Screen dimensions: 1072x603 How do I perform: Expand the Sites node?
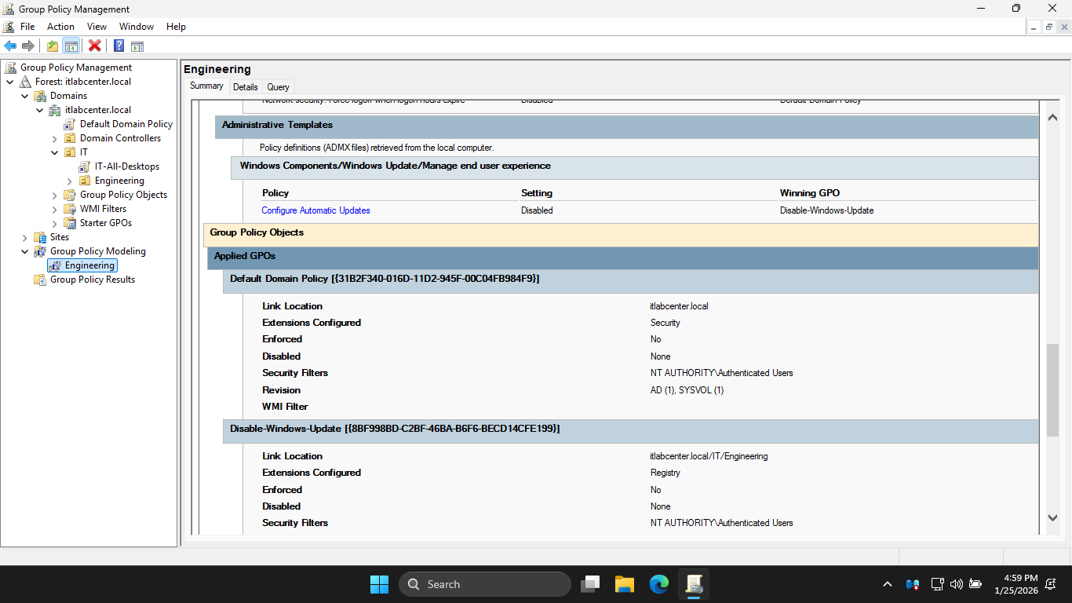click(x=25, y=238)
